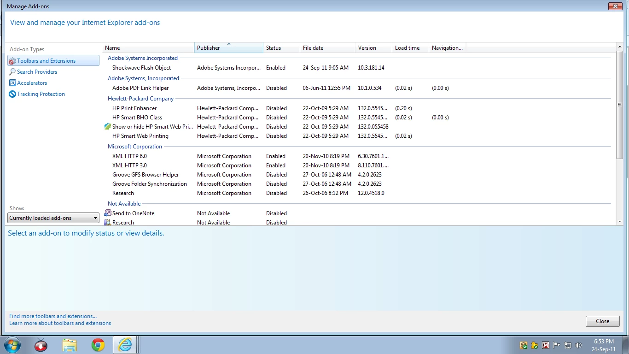Click scroll down arrow of add-on list
Screen dimensions: 629x354
[620, 222]
